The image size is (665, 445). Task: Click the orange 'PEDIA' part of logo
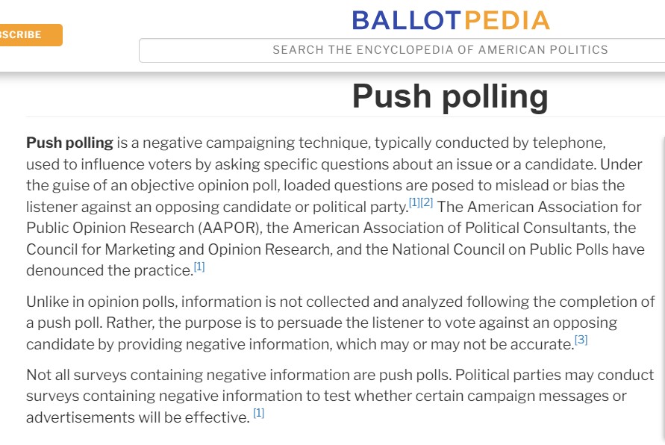tap(507, 20)
